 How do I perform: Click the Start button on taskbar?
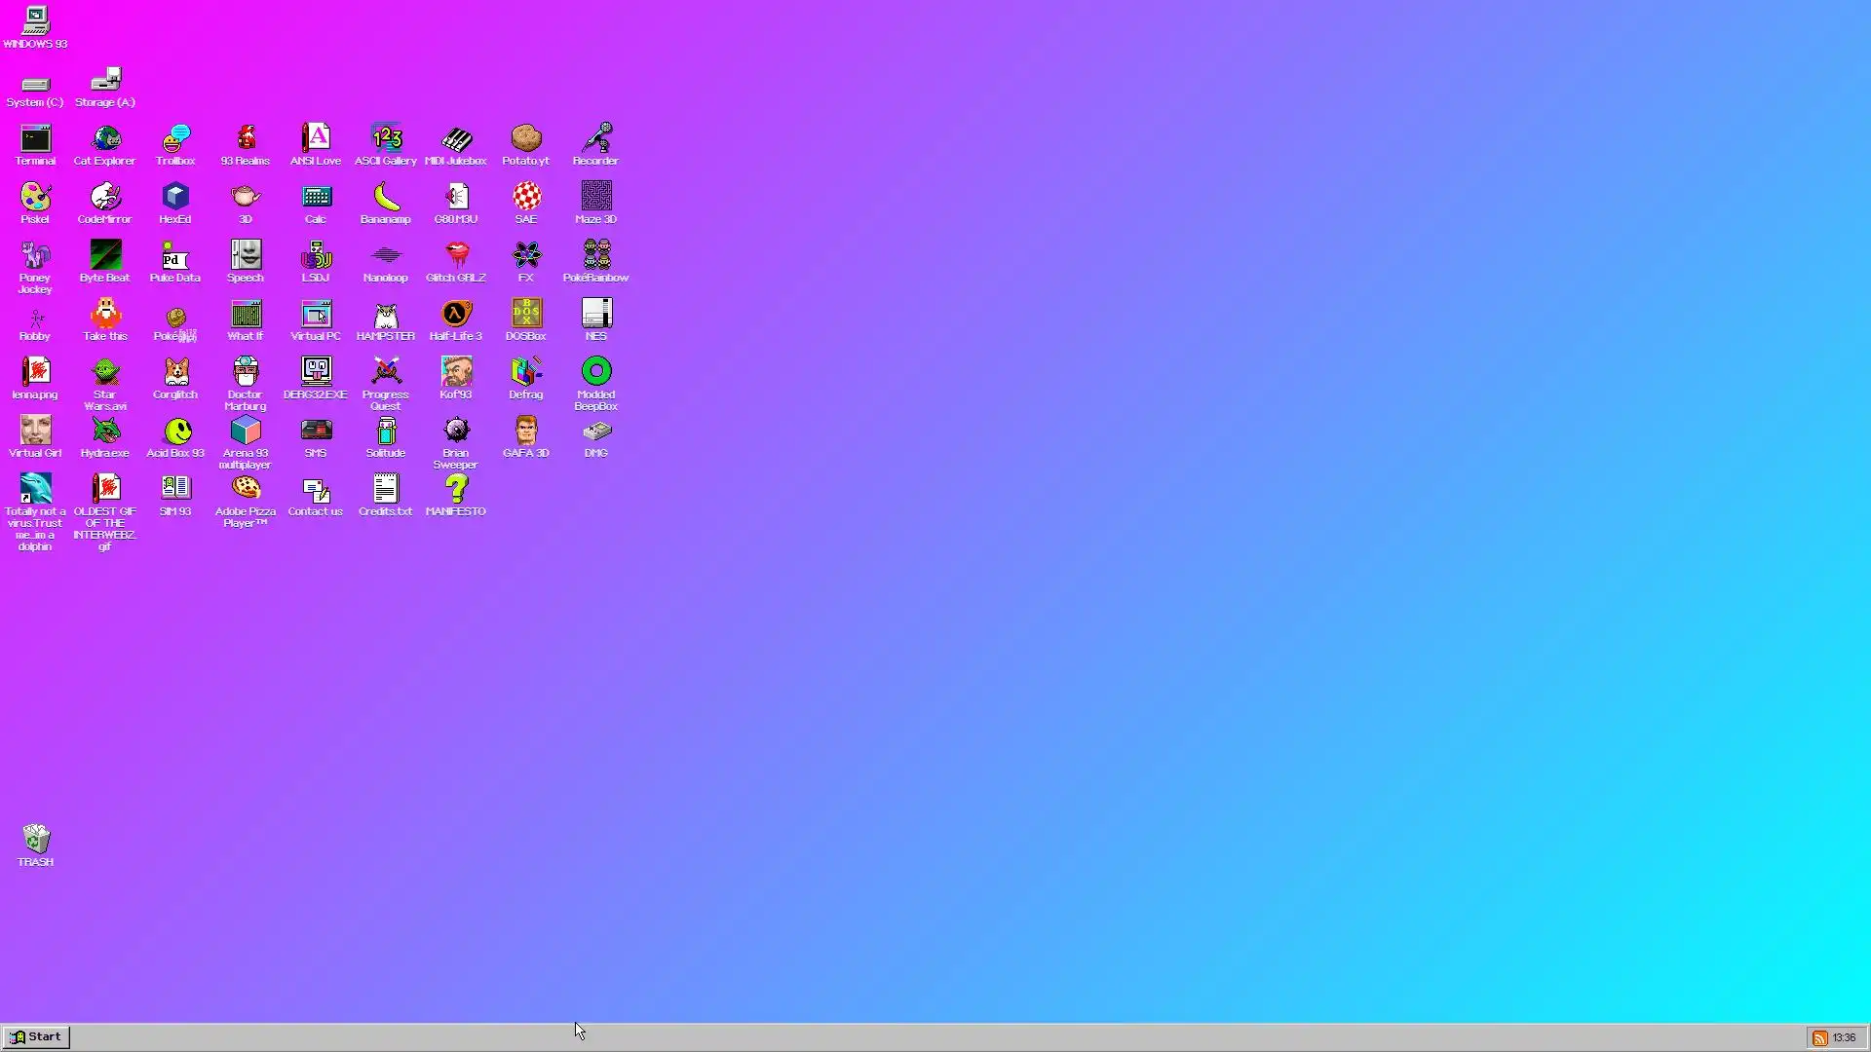(36, 1037)
